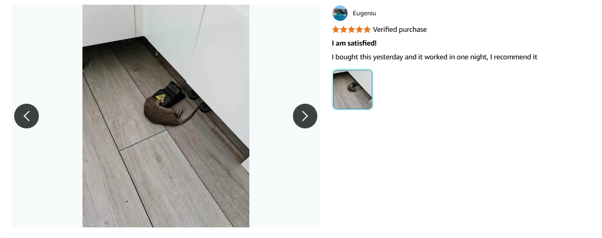Image resolution: width=602 pixels, height=238 pixels.
Task: Click the second orange rating star
Action: (344, 29)
